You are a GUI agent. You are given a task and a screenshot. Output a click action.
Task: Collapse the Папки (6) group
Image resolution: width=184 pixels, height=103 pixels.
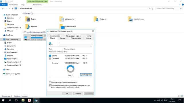tap(23, 13)
